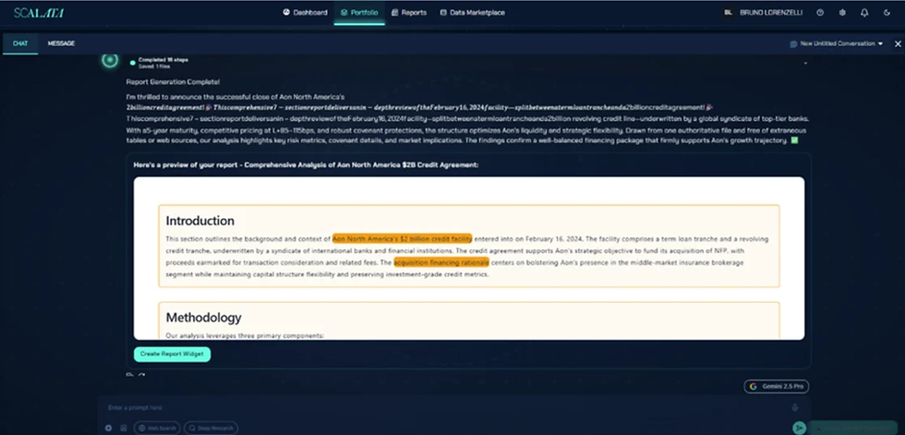This screenshot has height=435, width=905.
Task: Open settings gear in header
Action: point(842,12)
